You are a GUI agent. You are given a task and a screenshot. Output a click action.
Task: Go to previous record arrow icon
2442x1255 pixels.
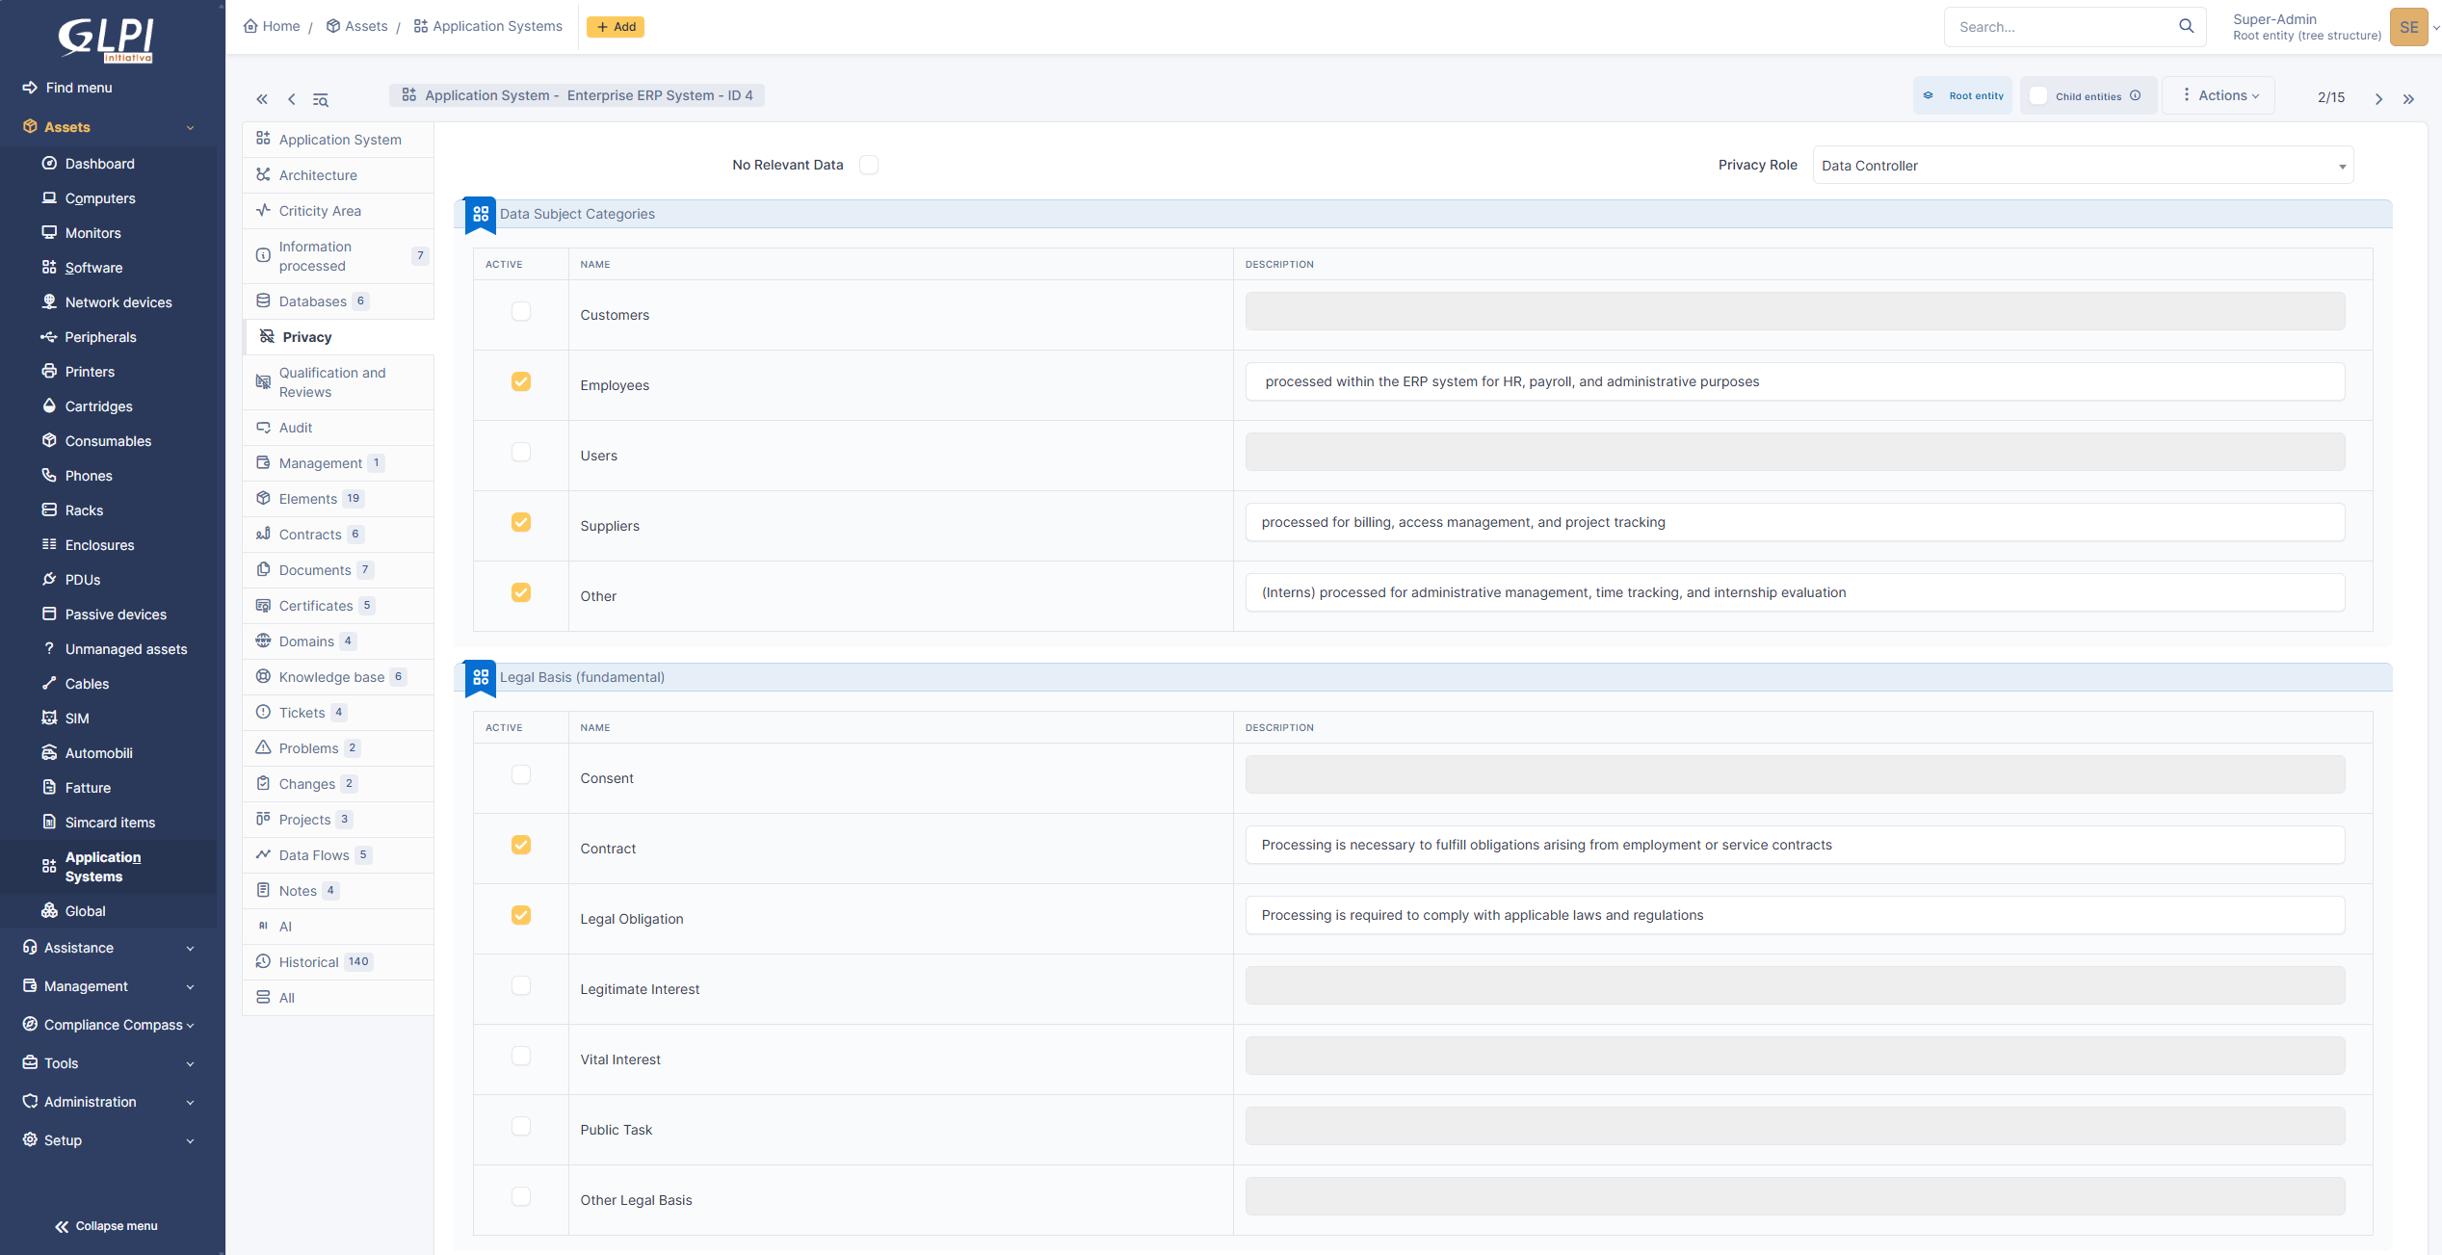292,99
